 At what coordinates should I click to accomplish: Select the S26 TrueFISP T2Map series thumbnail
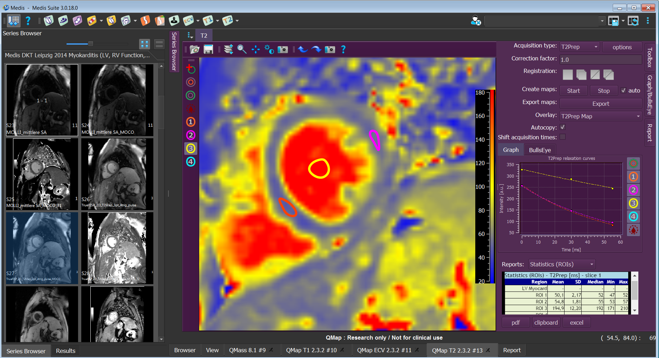click(x=117, y=174)
